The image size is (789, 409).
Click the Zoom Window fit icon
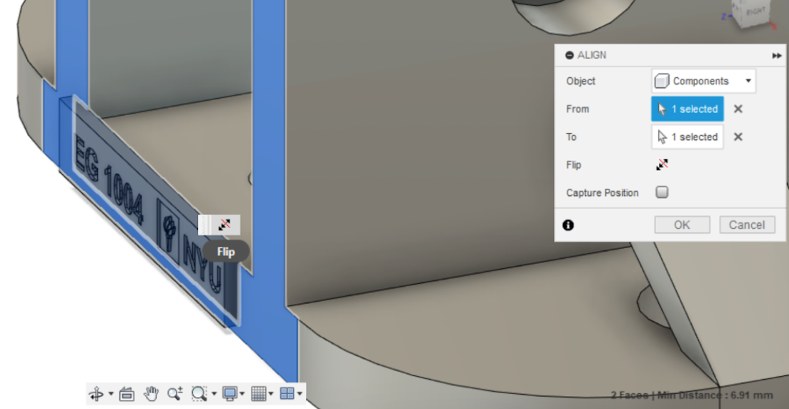(x=199, y=393)
